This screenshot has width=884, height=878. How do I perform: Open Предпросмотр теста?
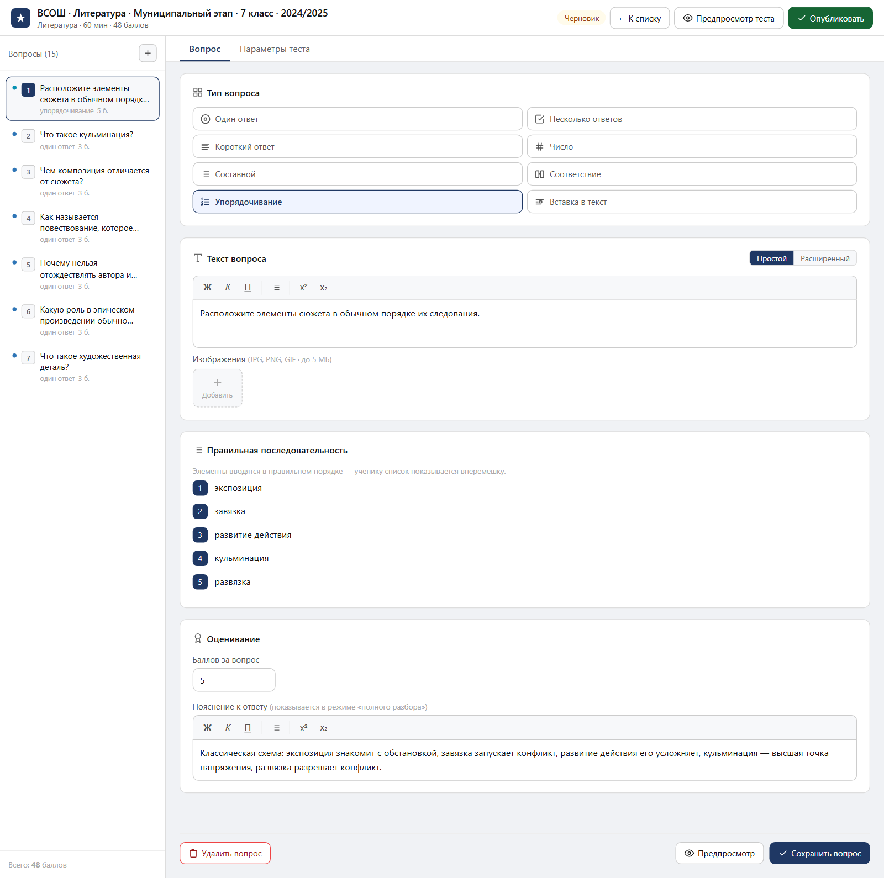729,18
